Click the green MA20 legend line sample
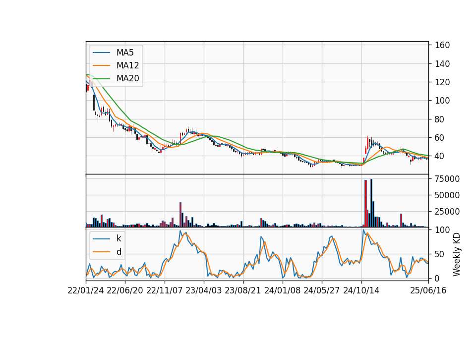 101,78
